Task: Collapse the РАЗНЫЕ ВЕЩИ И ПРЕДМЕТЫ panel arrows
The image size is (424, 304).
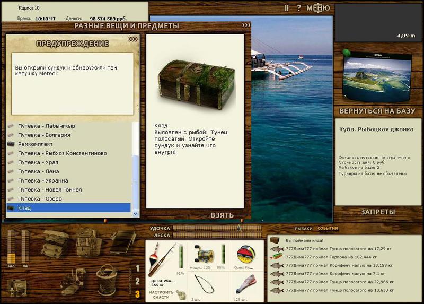Action: tap(246, 25)
